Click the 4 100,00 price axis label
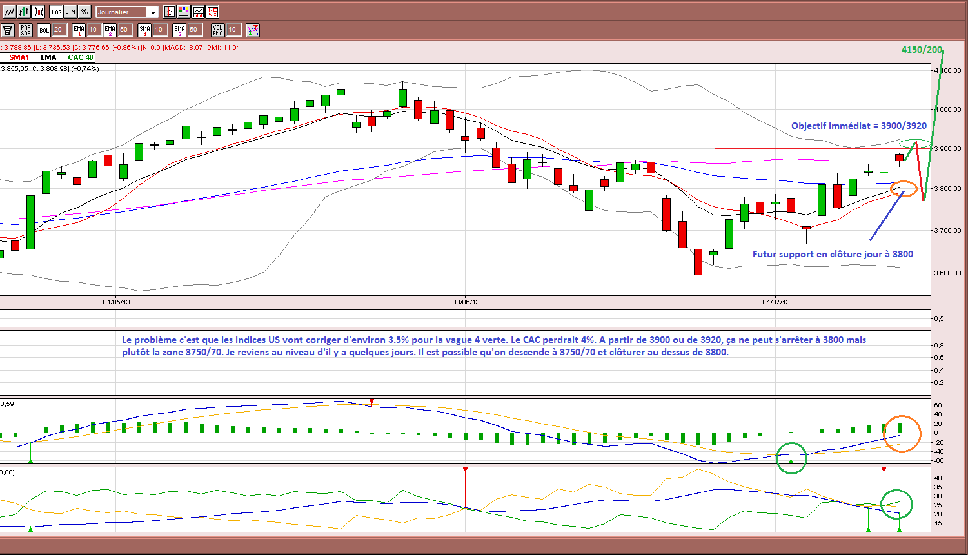The image size is (968, 555). click(x=949, y=70)
